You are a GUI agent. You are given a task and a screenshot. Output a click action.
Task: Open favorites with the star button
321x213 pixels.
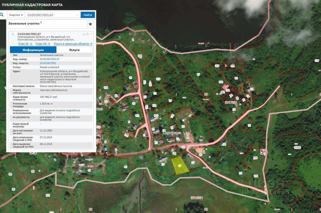pos(90,24)
